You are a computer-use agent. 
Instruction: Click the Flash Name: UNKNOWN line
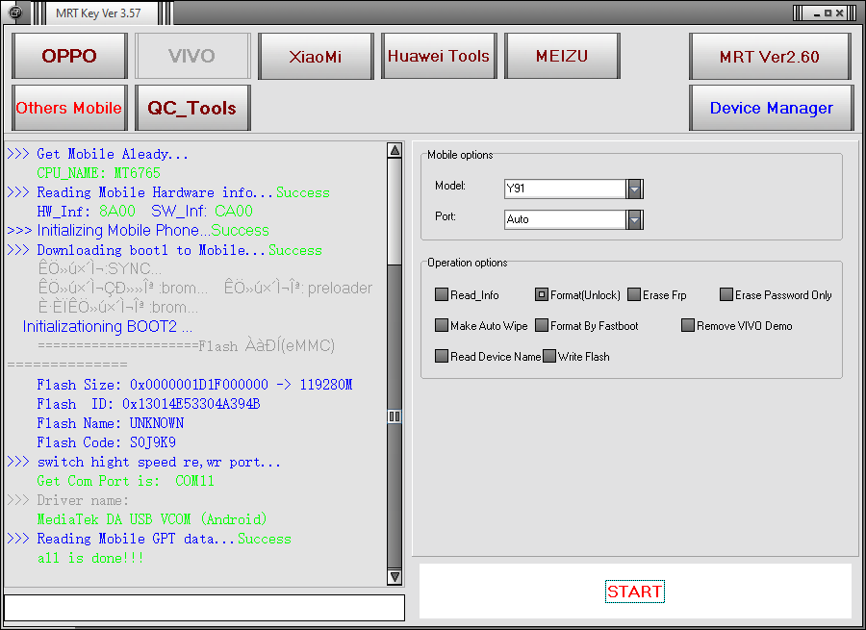pos(110,423)
